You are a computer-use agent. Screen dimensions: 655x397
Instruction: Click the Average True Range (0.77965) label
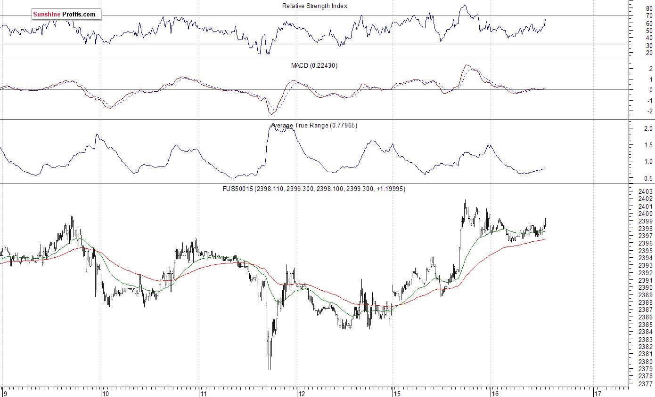point(314,126)
